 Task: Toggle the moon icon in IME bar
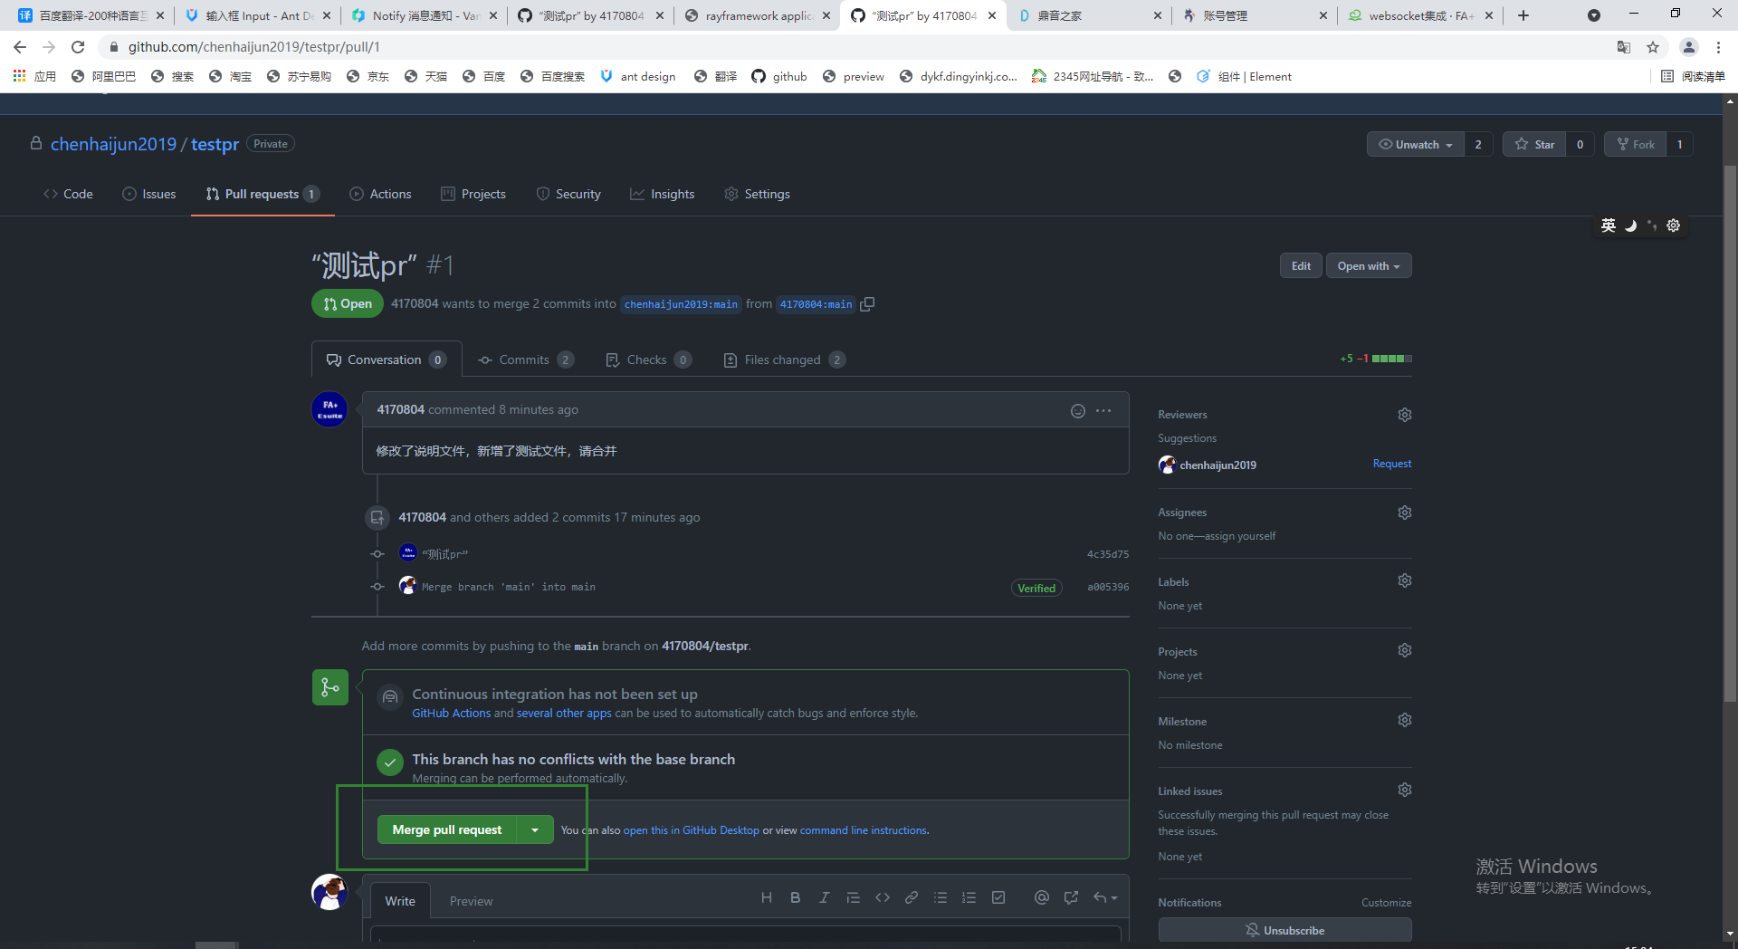click(x=1630, y=225)
